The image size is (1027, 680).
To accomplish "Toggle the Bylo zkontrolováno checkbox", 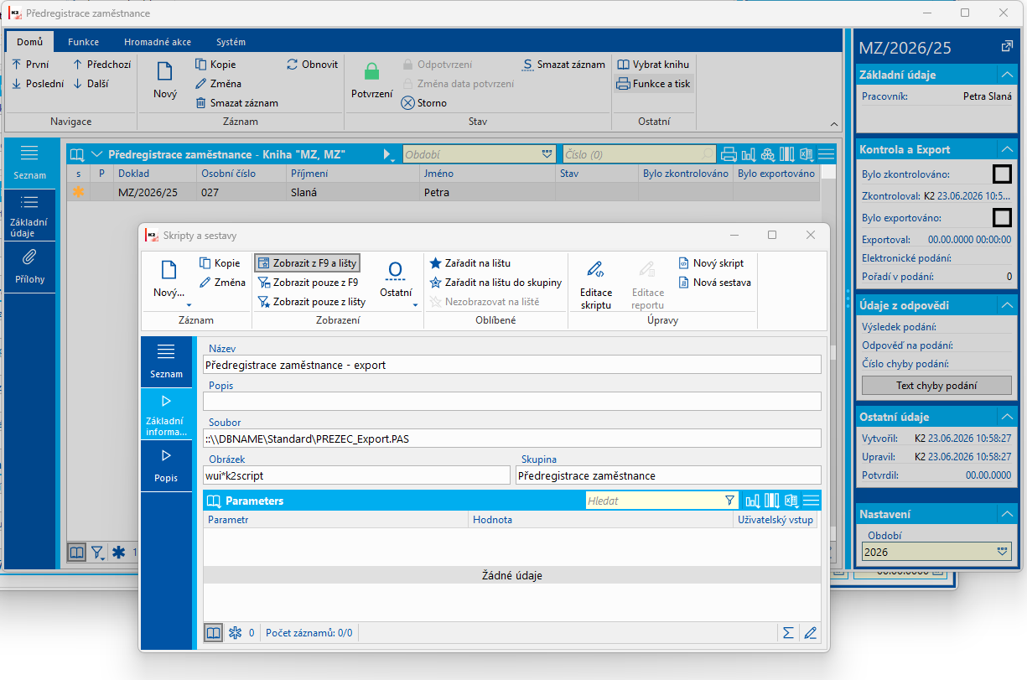I will tap(1002, 174).
